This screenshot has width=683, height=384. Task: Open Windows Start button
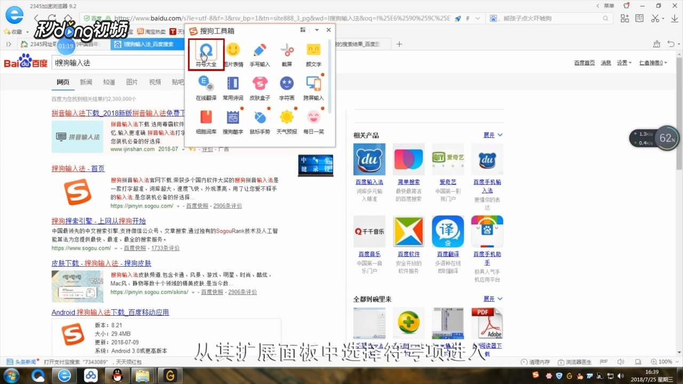(10, 375)
